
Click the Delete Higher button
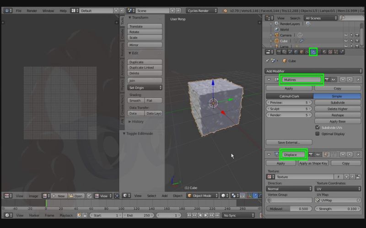click(x=338, y=109)
